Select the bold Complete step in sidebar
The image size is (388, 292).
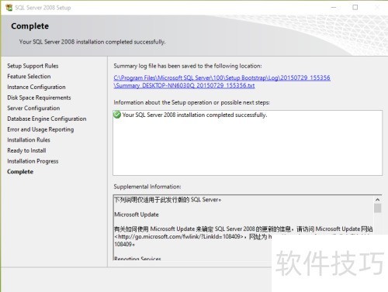click(20, 172)
